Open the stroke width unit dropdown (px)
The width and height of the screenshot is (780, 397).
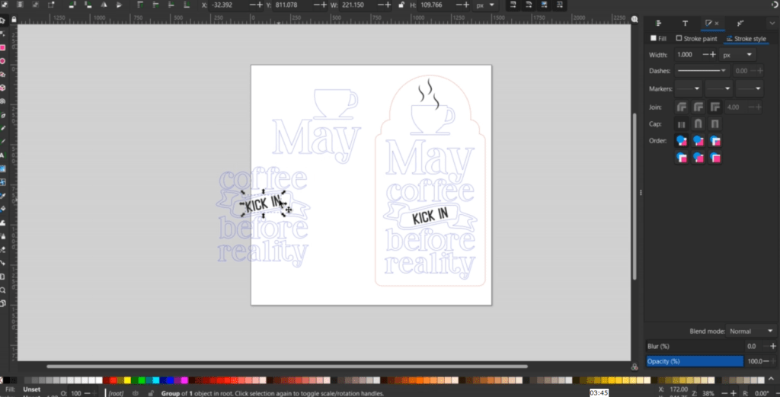pos(737,55)
